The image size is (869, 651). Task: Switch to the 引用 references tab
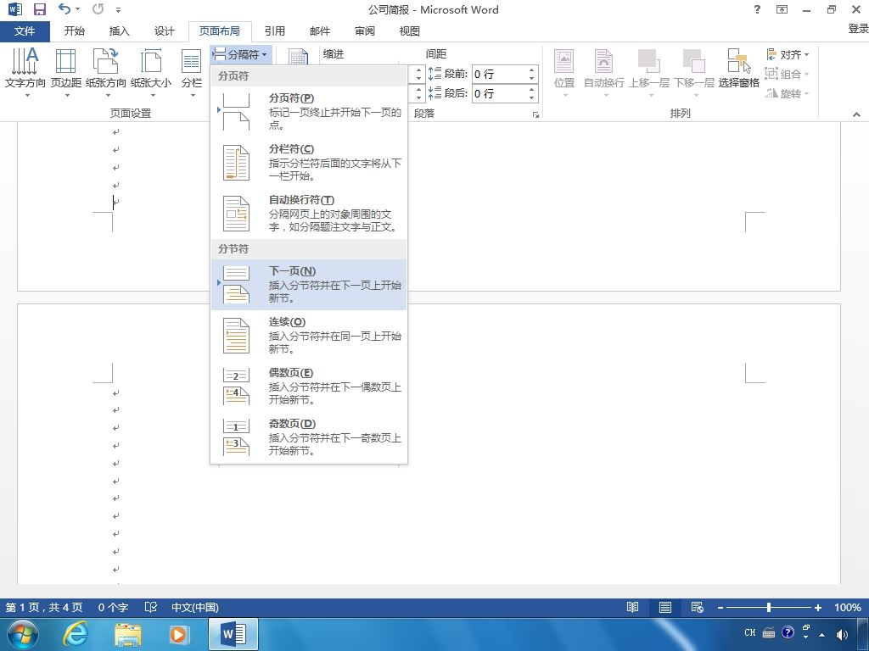tap(275, 31)
